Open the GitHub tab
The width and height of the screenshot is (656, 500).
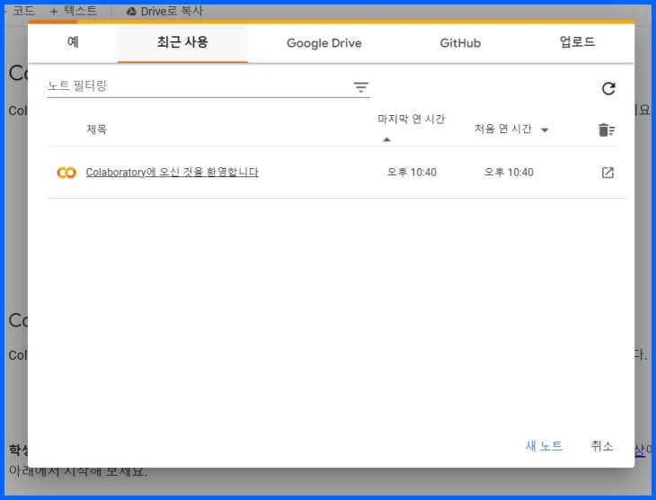click(460, 43)
